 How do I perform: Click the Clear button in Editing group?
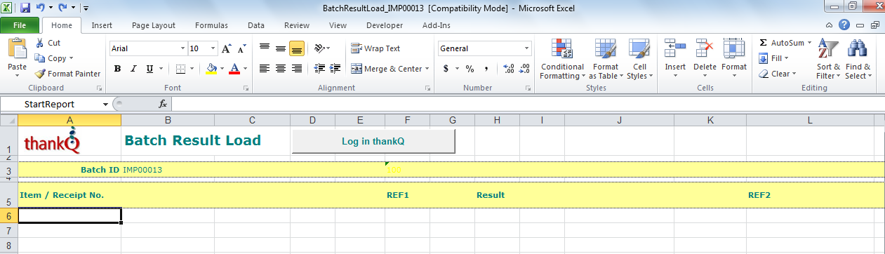point(778,74)
